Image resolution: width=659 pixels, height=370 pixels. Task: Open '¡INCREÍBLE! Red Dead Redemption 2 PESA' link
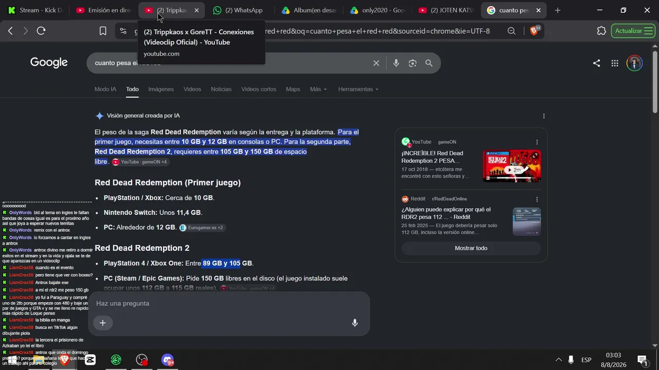[x=432, y=157]
